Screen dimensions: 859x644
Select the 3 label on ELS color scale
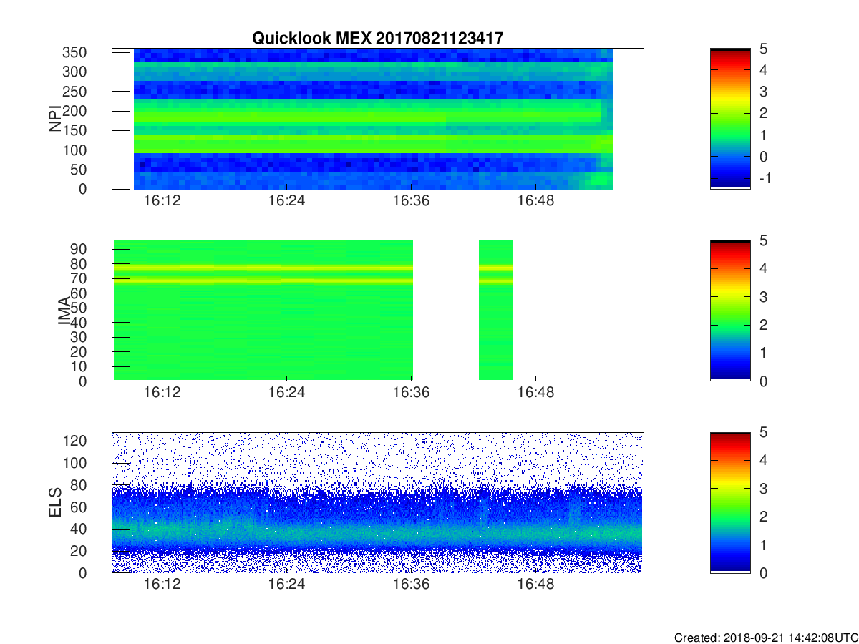pos(762,489)
